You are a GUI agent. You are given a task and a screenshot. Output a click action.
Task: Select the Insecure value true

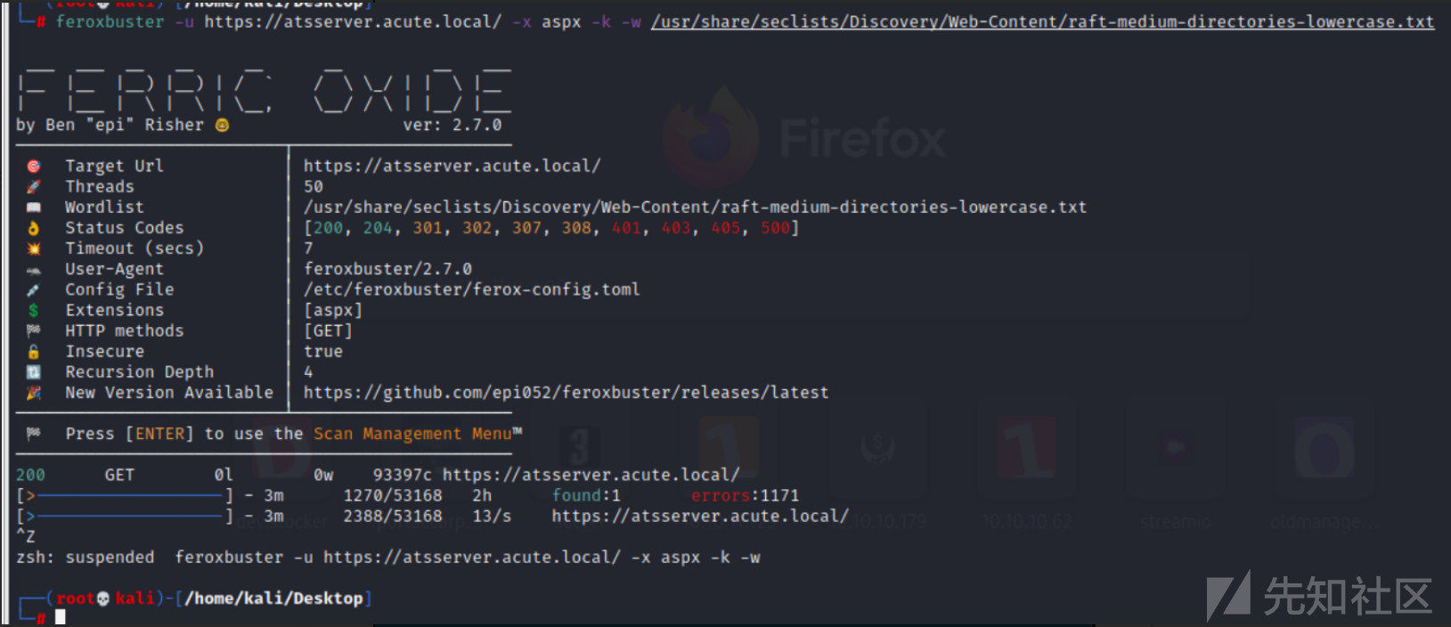pos(323,352)
